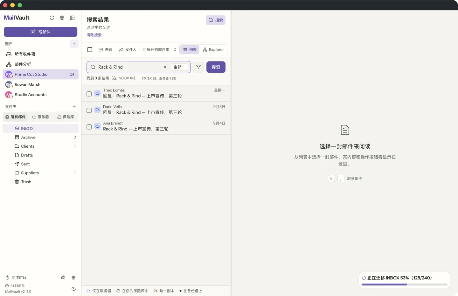458x296 pixels.
Task: Click 清除搜索 link
Action: point(94,35)
